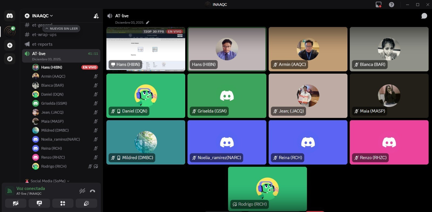This screenshot has height=212, width=432.
Task: Open the voice channel chat bubble
Action: tap(424, 16)
